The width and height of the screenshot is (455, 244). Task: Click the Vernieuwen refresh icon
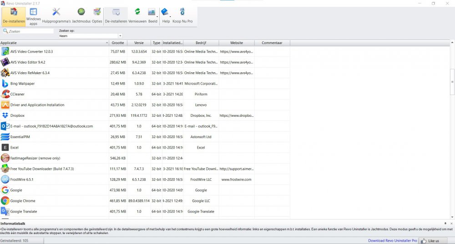click(137, 15)
